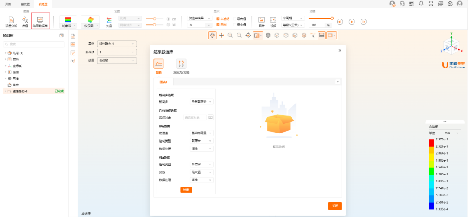Screen dimensions: 468x217
Task: Switch to the 开始 tab
Action: (8, 4)
